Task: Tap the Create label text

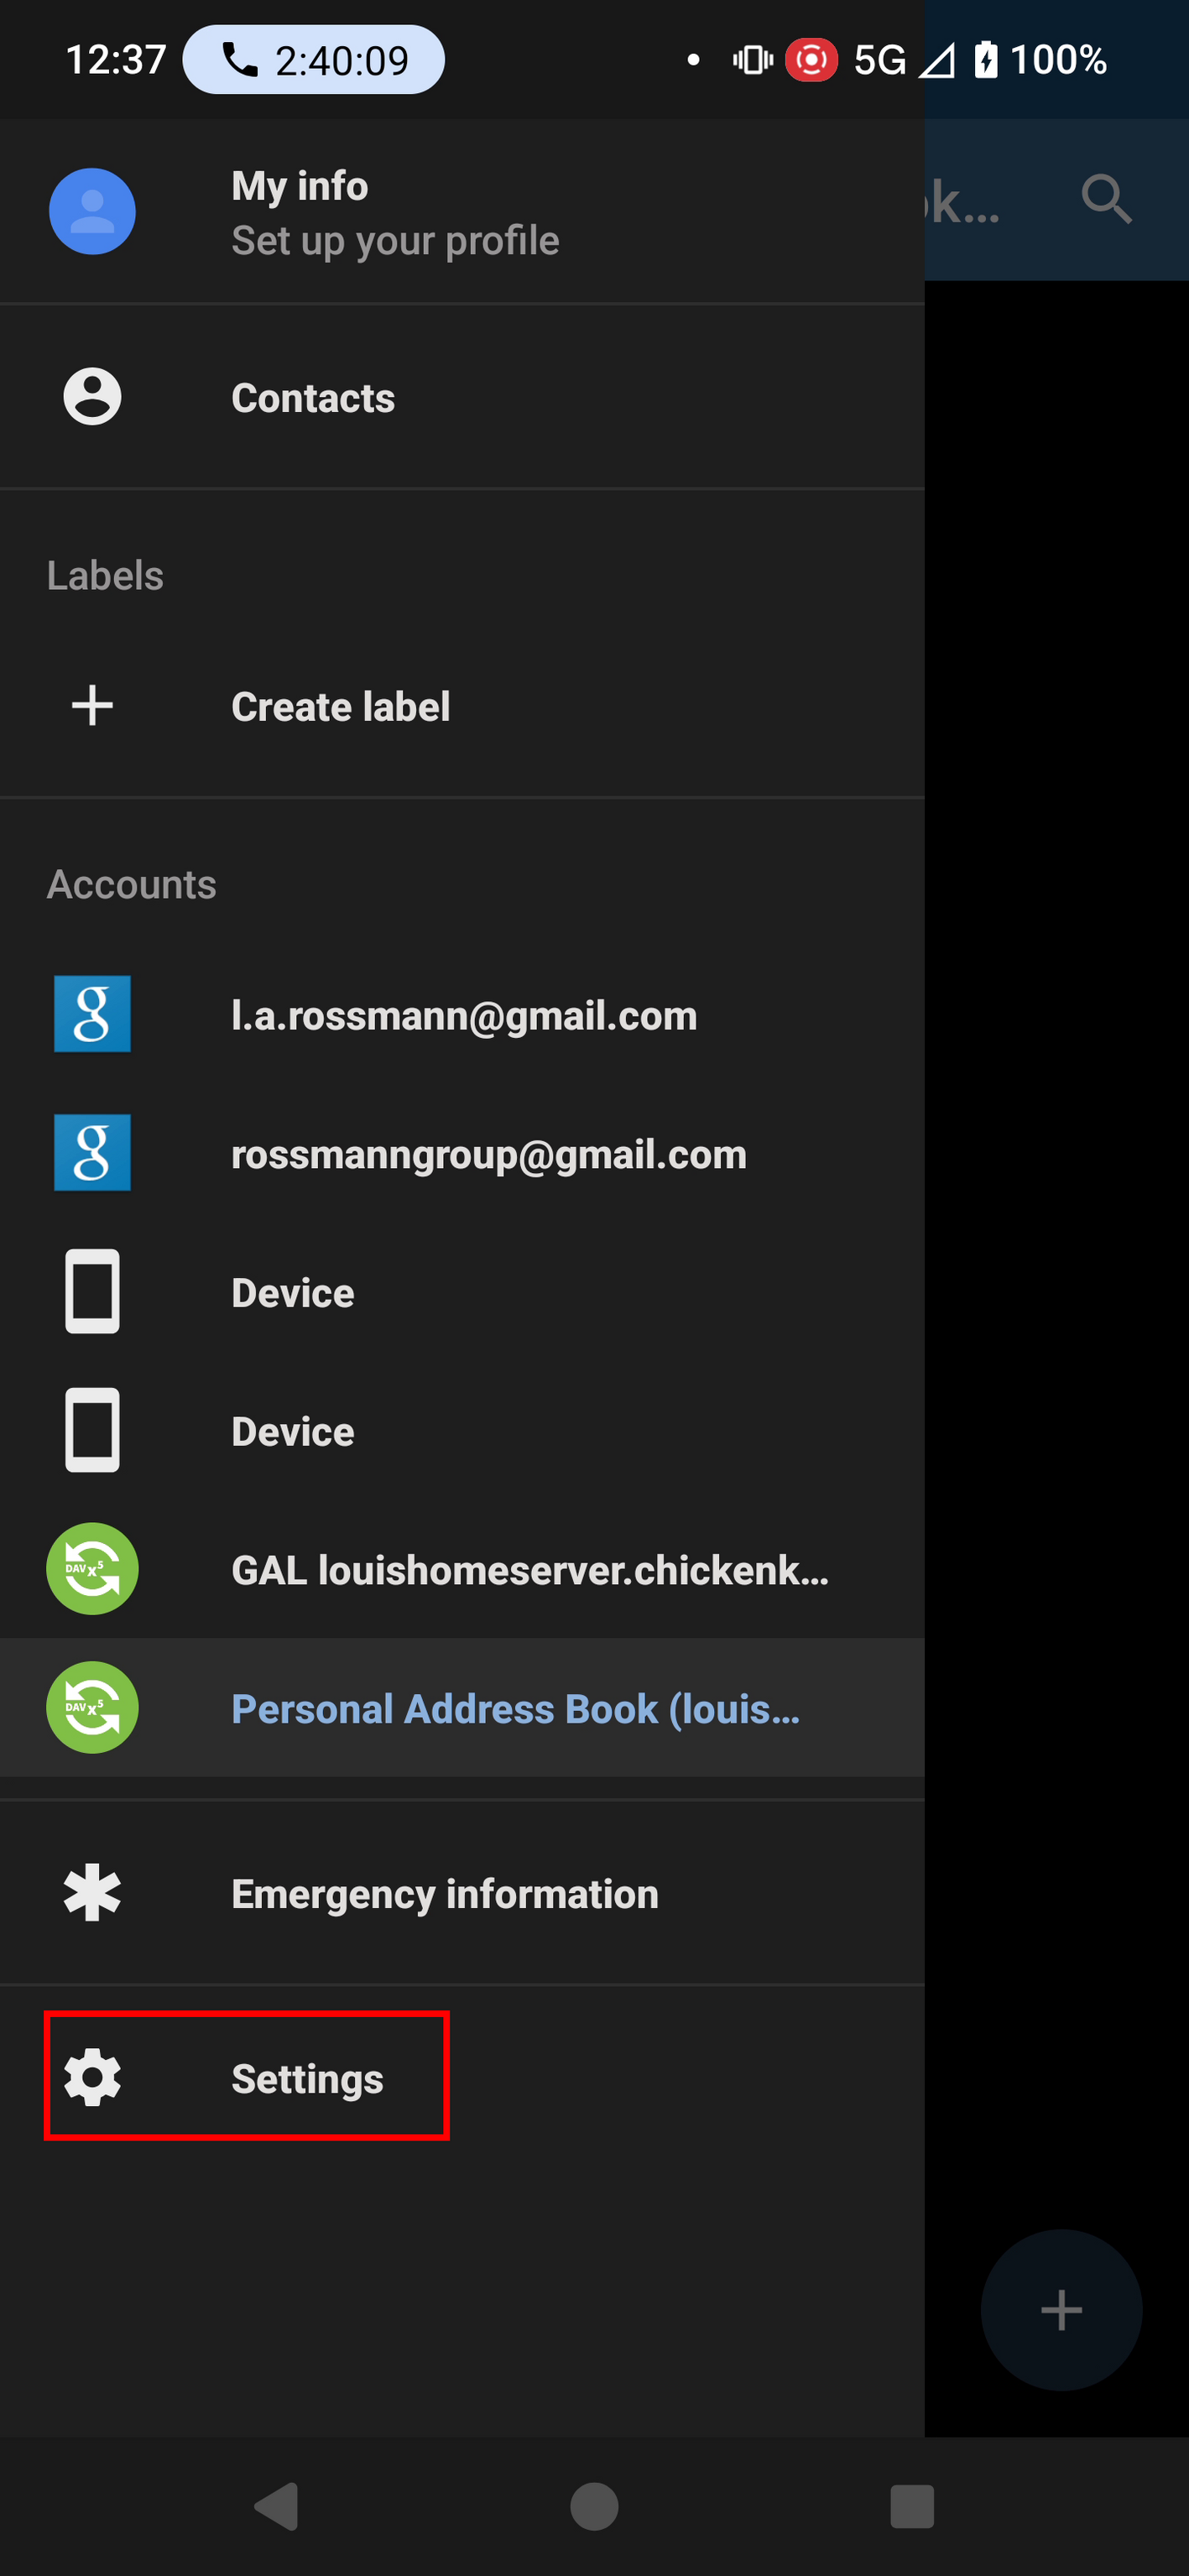Action: (340, 706)
